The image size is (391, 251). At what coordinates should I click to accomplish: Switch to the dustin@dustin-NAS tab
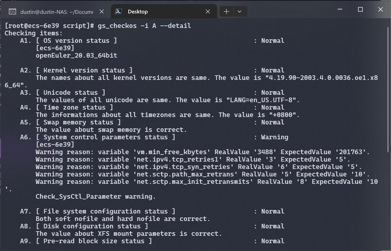coord(57,12)
